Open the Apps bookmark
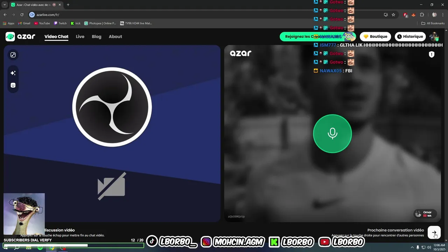 (9, 23)
